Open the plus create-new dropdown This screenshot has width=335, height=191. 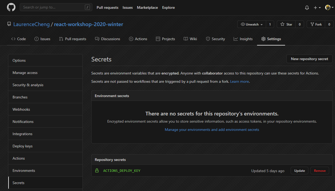click(x=317, y=8)
